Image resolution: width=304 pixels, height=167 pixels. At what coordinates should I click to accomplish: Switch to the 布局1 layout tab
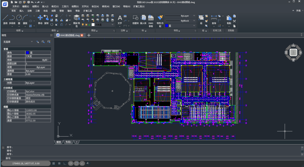68,142
